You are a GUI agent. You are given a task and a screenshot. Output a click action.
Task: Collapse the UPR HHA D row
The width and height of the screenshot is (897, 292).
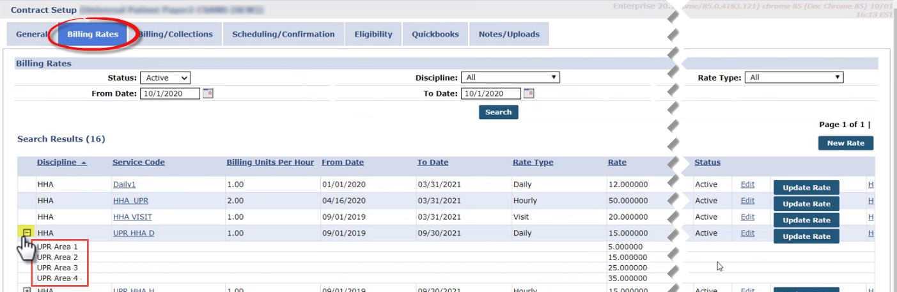click(27, 233)
